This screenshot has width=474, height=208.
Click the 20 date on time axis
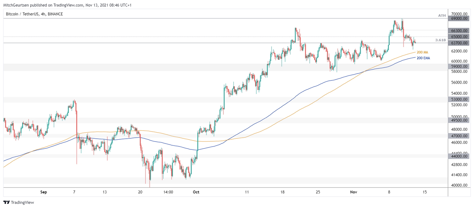(x=140, y=192)
